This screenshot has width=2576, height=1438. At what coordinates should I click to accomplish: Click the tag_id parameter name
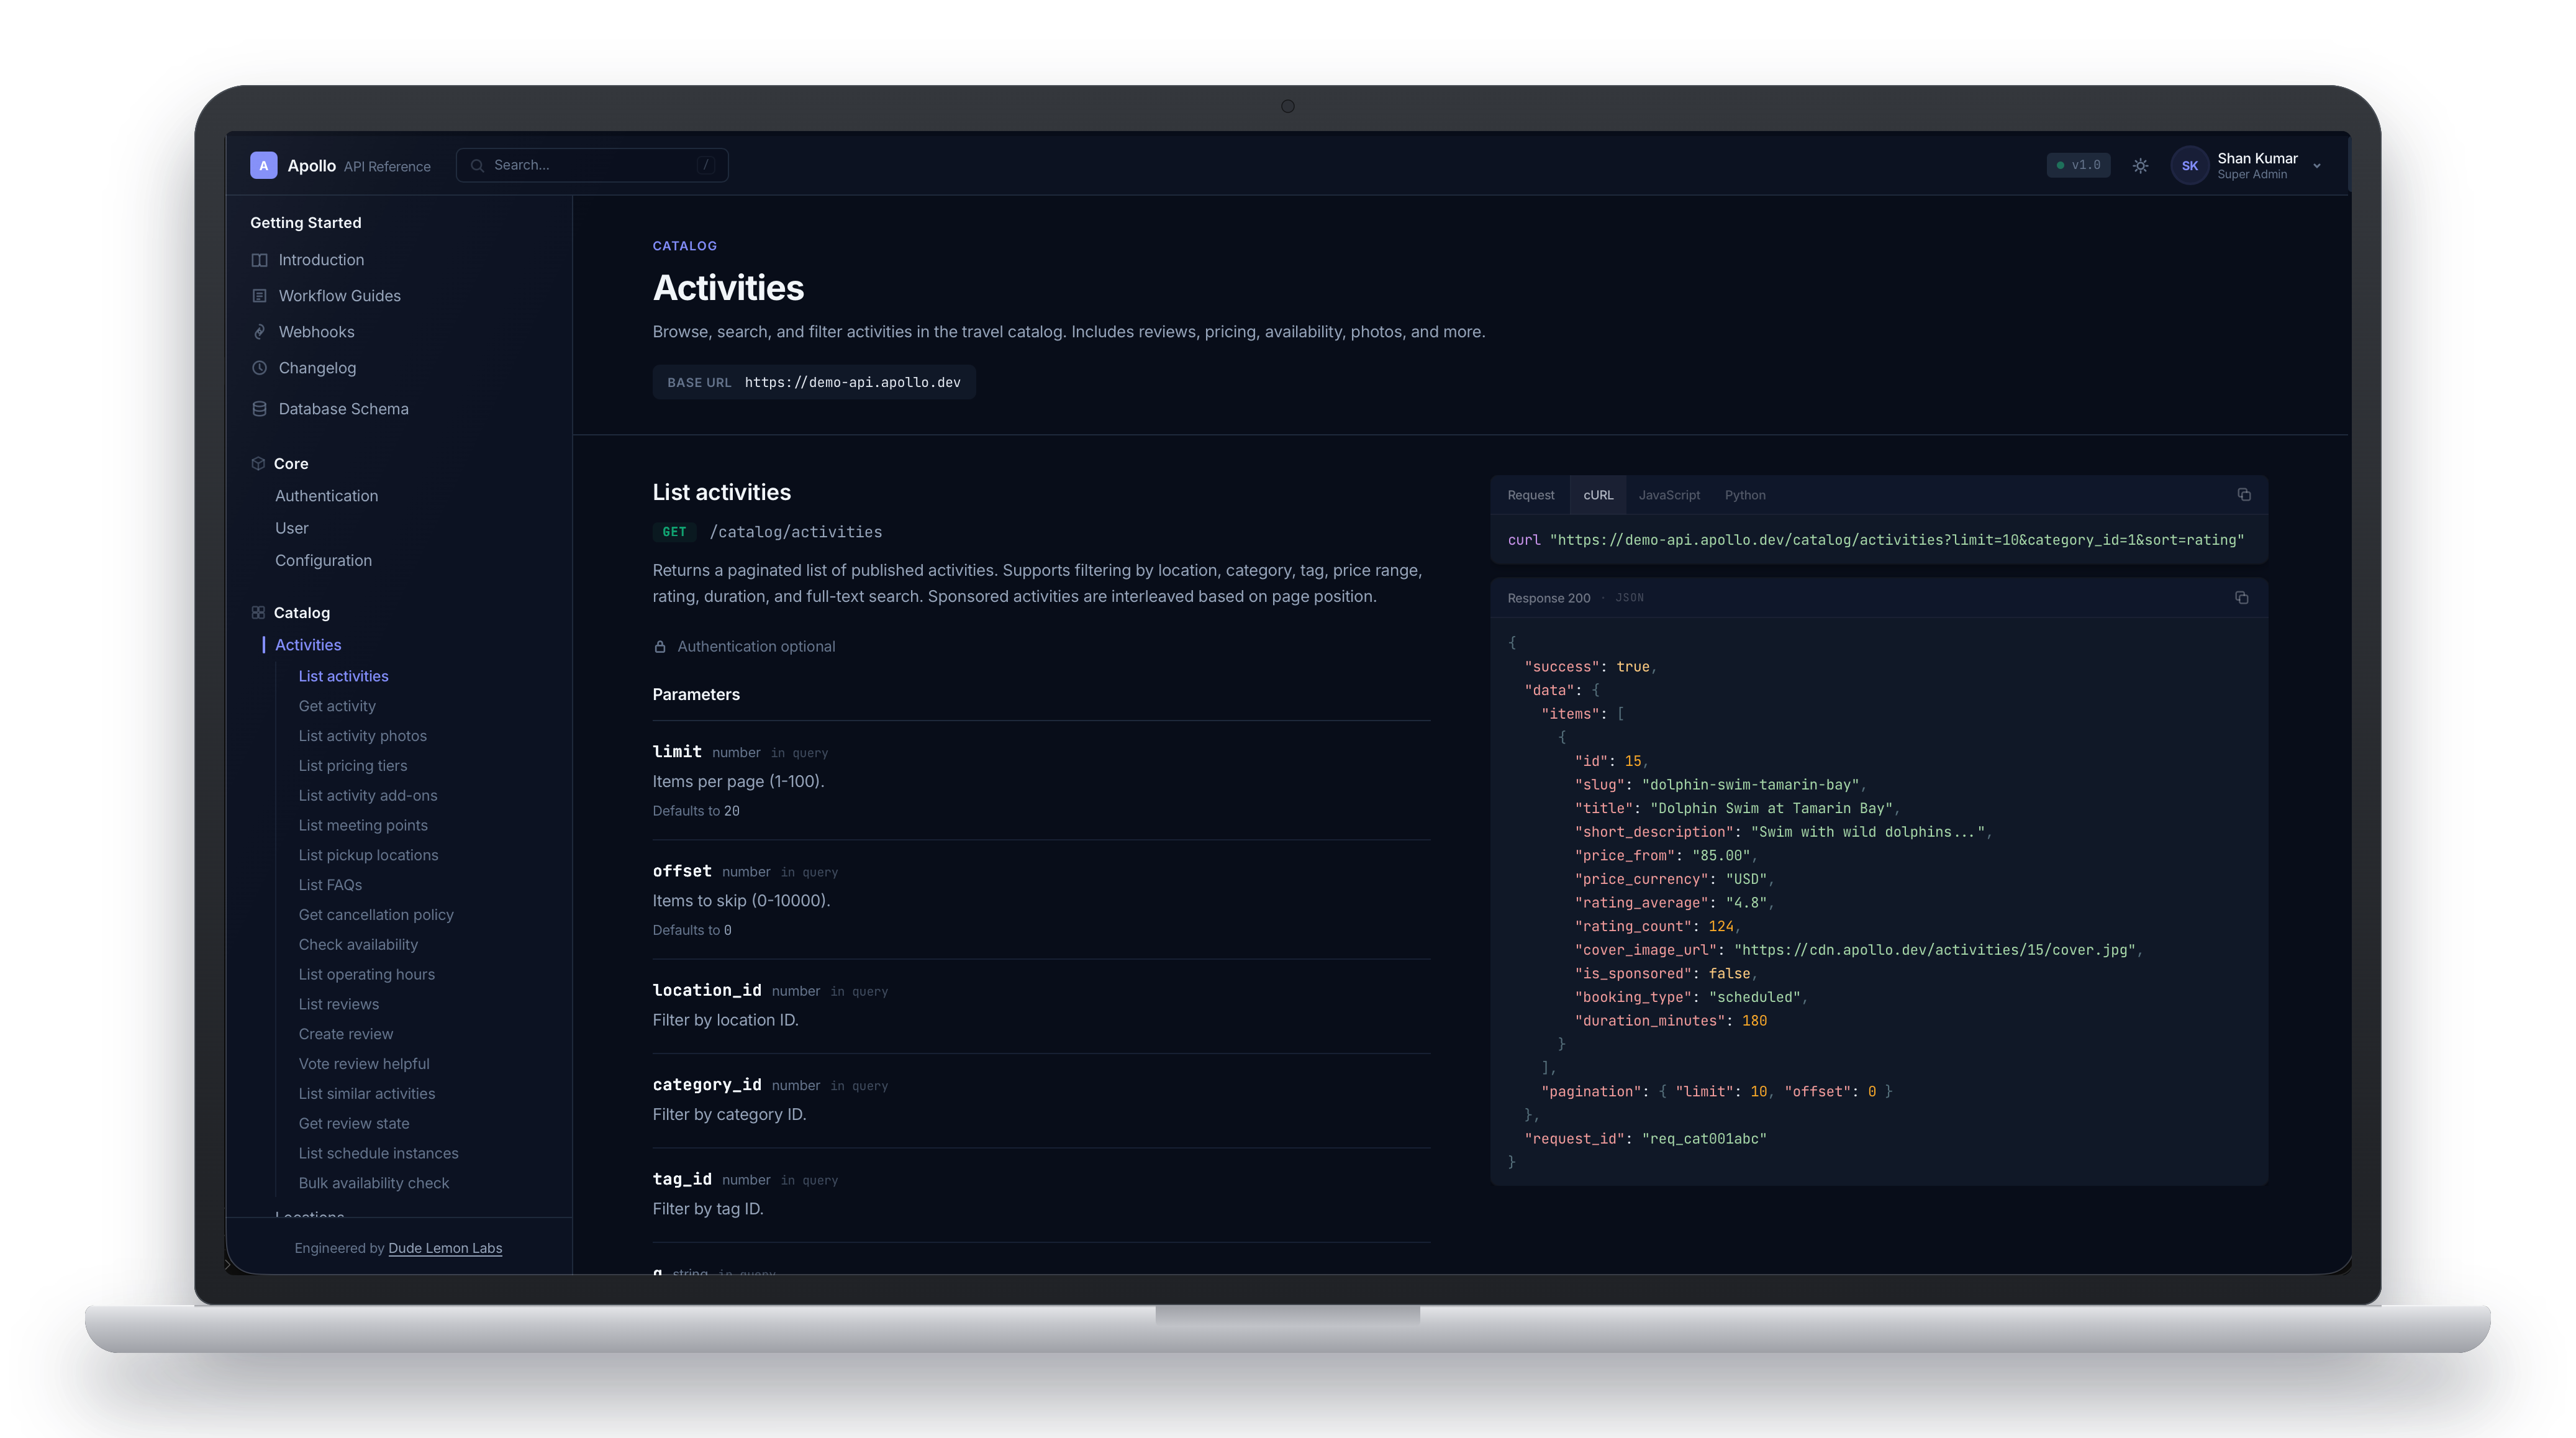tap(682, 1179)
